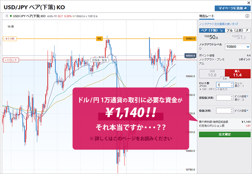Switch to the 現在レート tab
This screenshot has height=174, width=252.
(207, 16)
